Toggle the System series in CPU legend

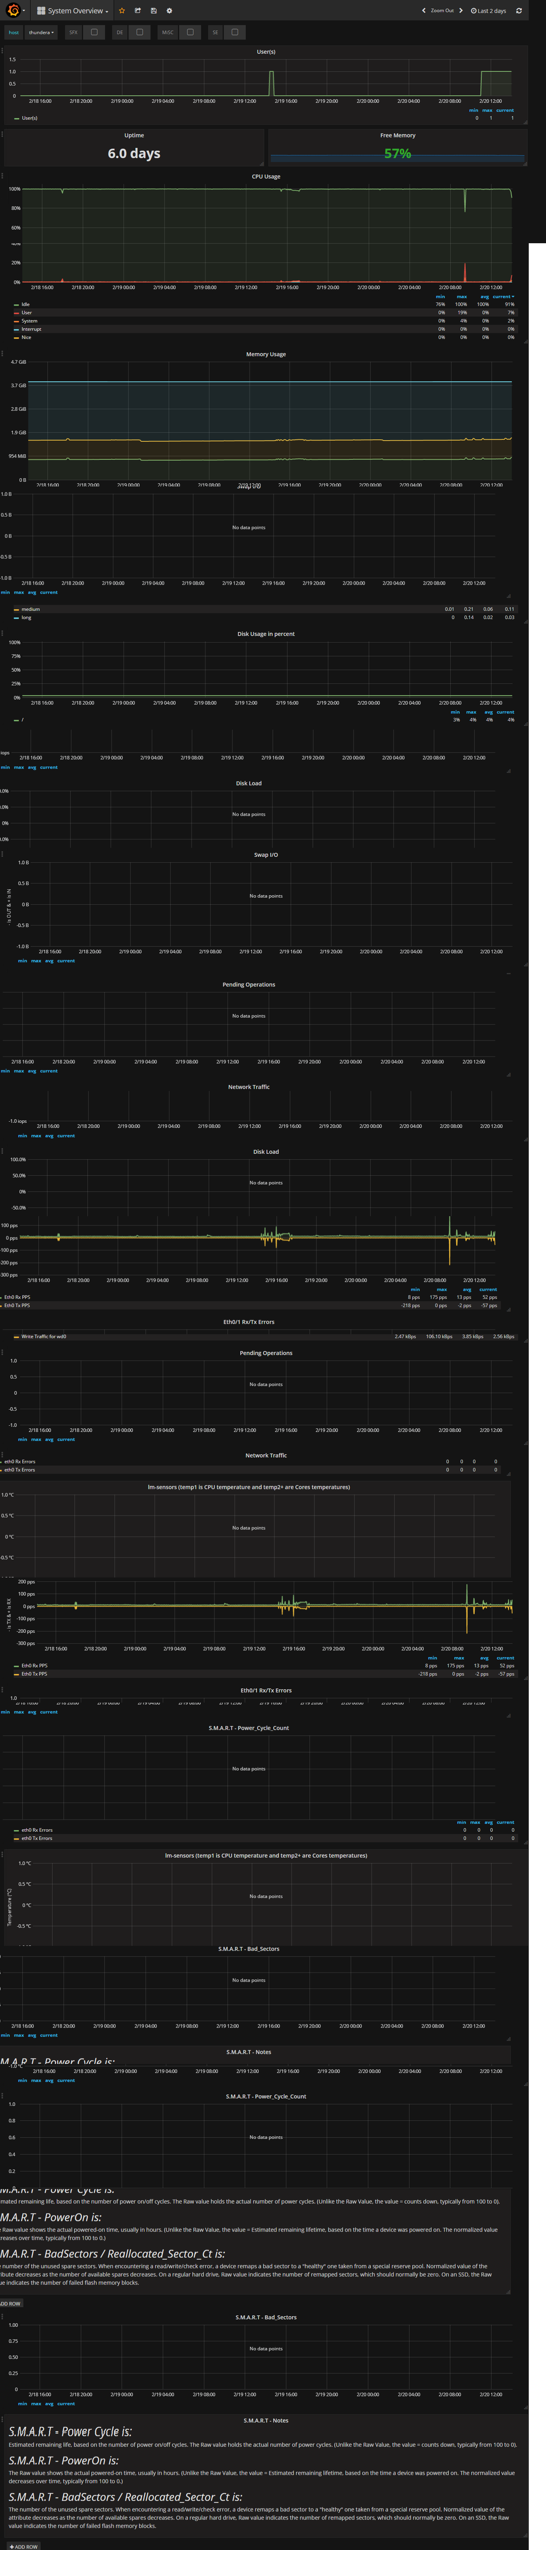pyautogui.click(x=30, y=321)
